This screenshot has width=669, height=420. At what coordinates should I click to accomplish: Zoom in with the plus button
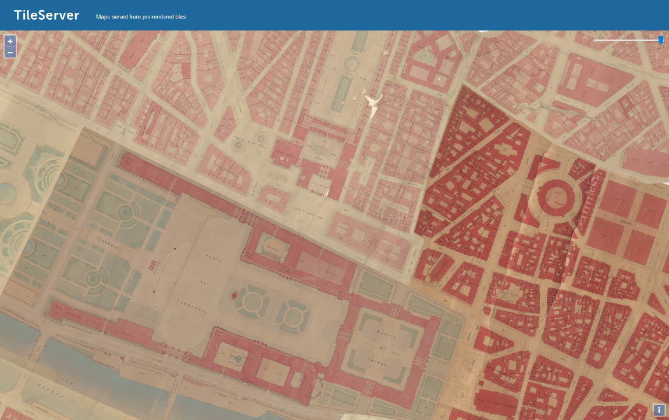(10, 41)
